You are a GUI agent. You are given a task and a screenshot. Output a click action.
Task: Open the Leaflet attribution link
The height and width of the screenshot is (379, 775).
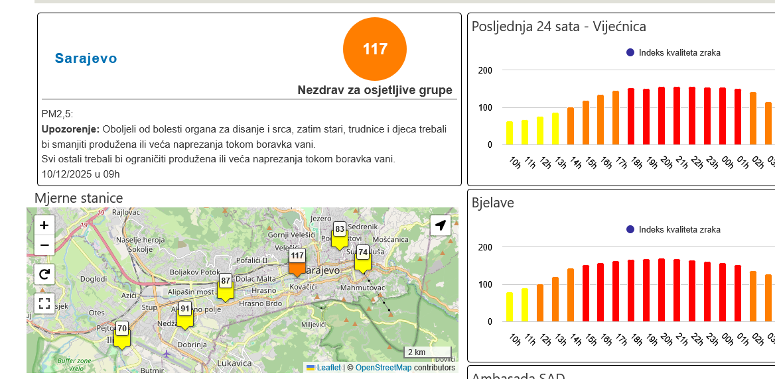tap(328, 368)
